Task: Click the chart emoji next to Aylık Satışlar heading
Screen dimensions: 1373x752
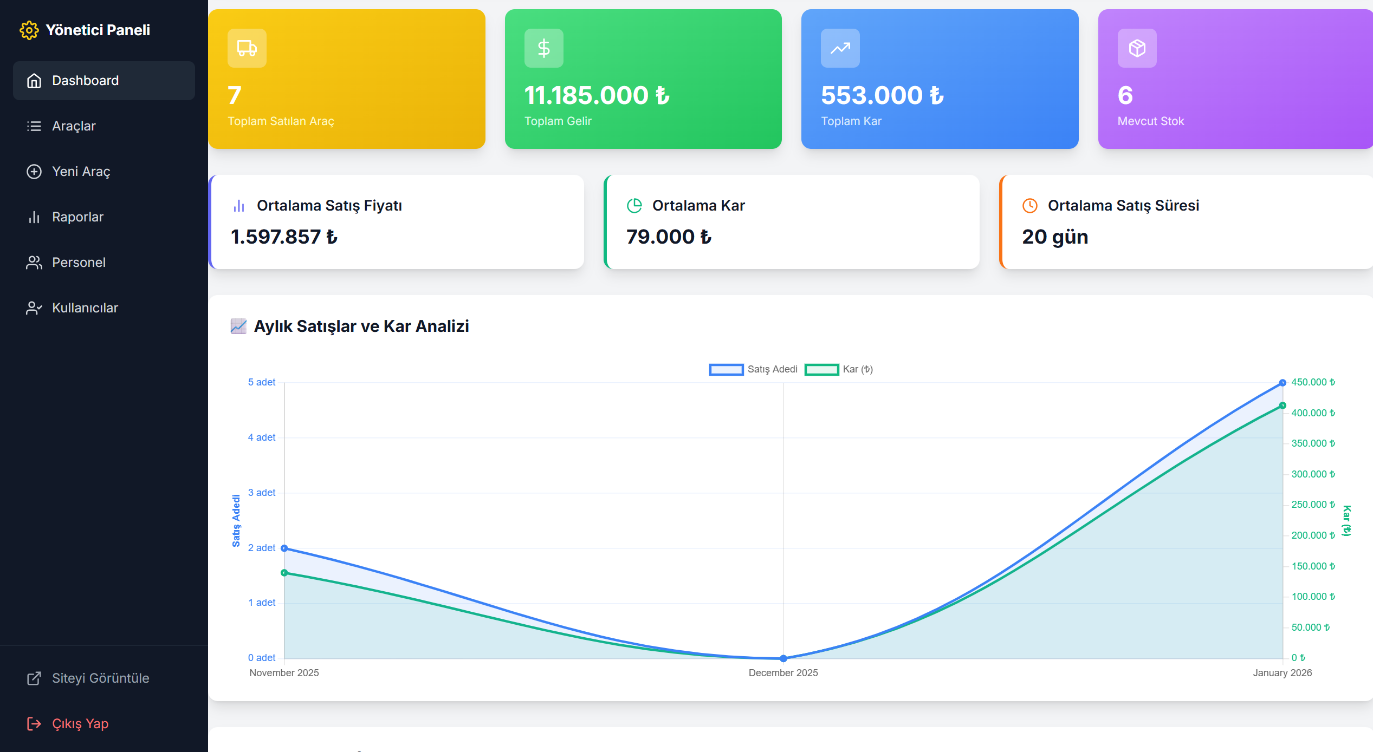Action: [x=238, y=326]
